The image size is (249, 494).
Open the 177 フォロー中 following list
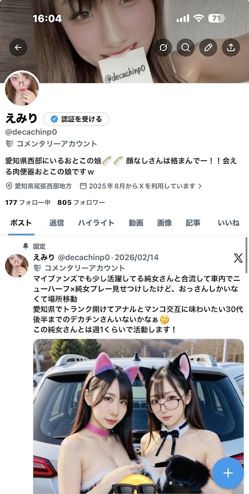[x=28, y=203]
